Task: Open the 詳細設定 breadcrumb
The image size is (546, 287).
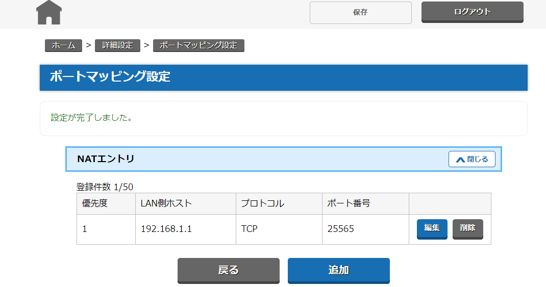Action: [x=117, y=45]
